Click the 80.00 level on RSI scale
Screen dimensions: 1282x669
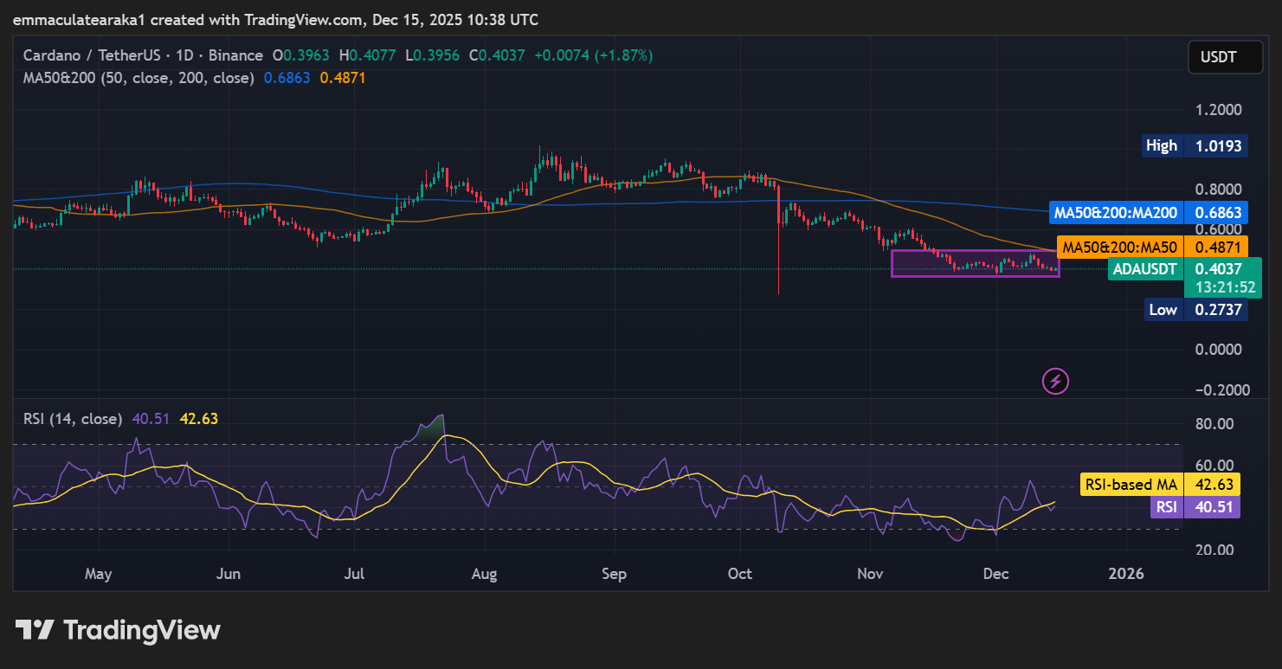(1214, 423)
